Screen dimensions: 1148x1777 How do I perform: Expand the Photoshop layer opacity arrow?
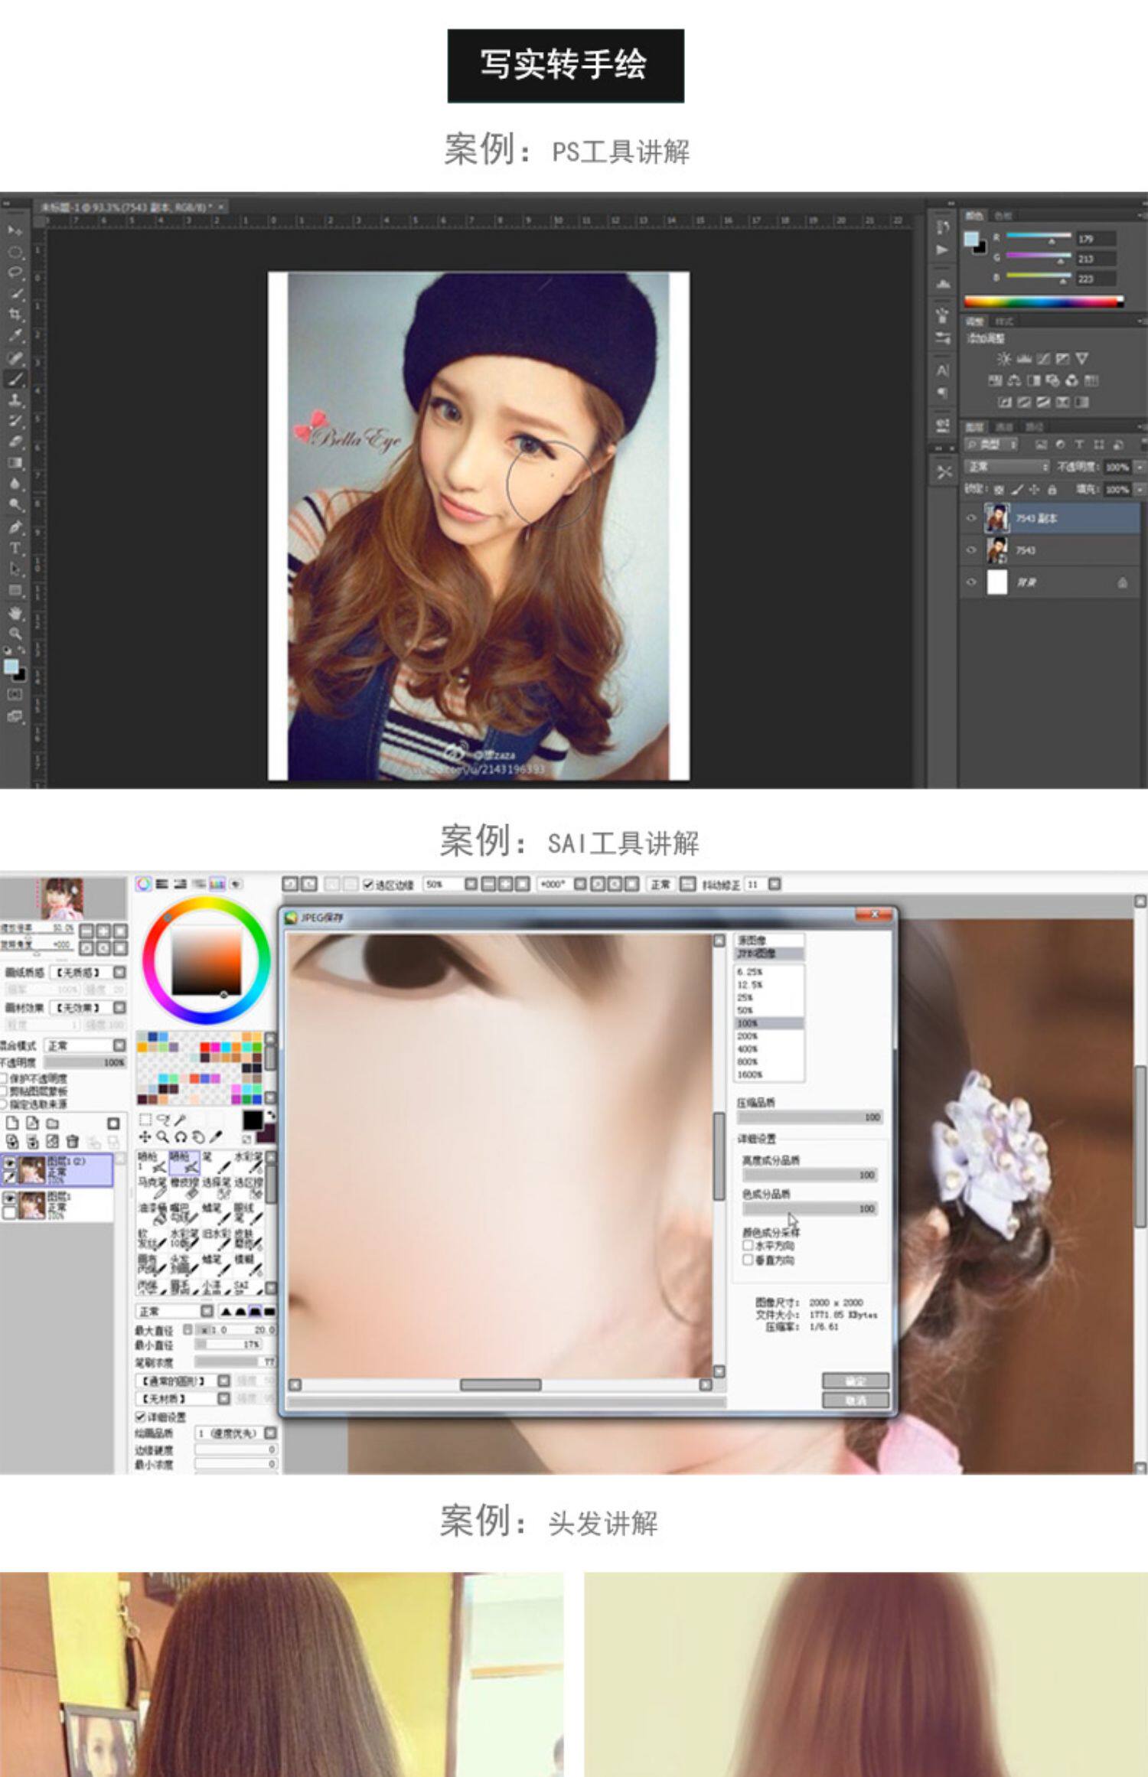click(1140, 467)
